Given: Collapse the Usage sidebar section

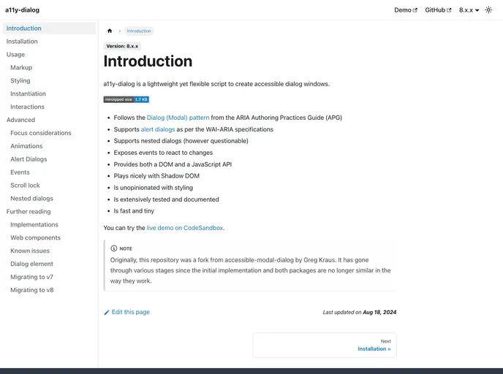Looking at the screenshot, I should [15, 55].
